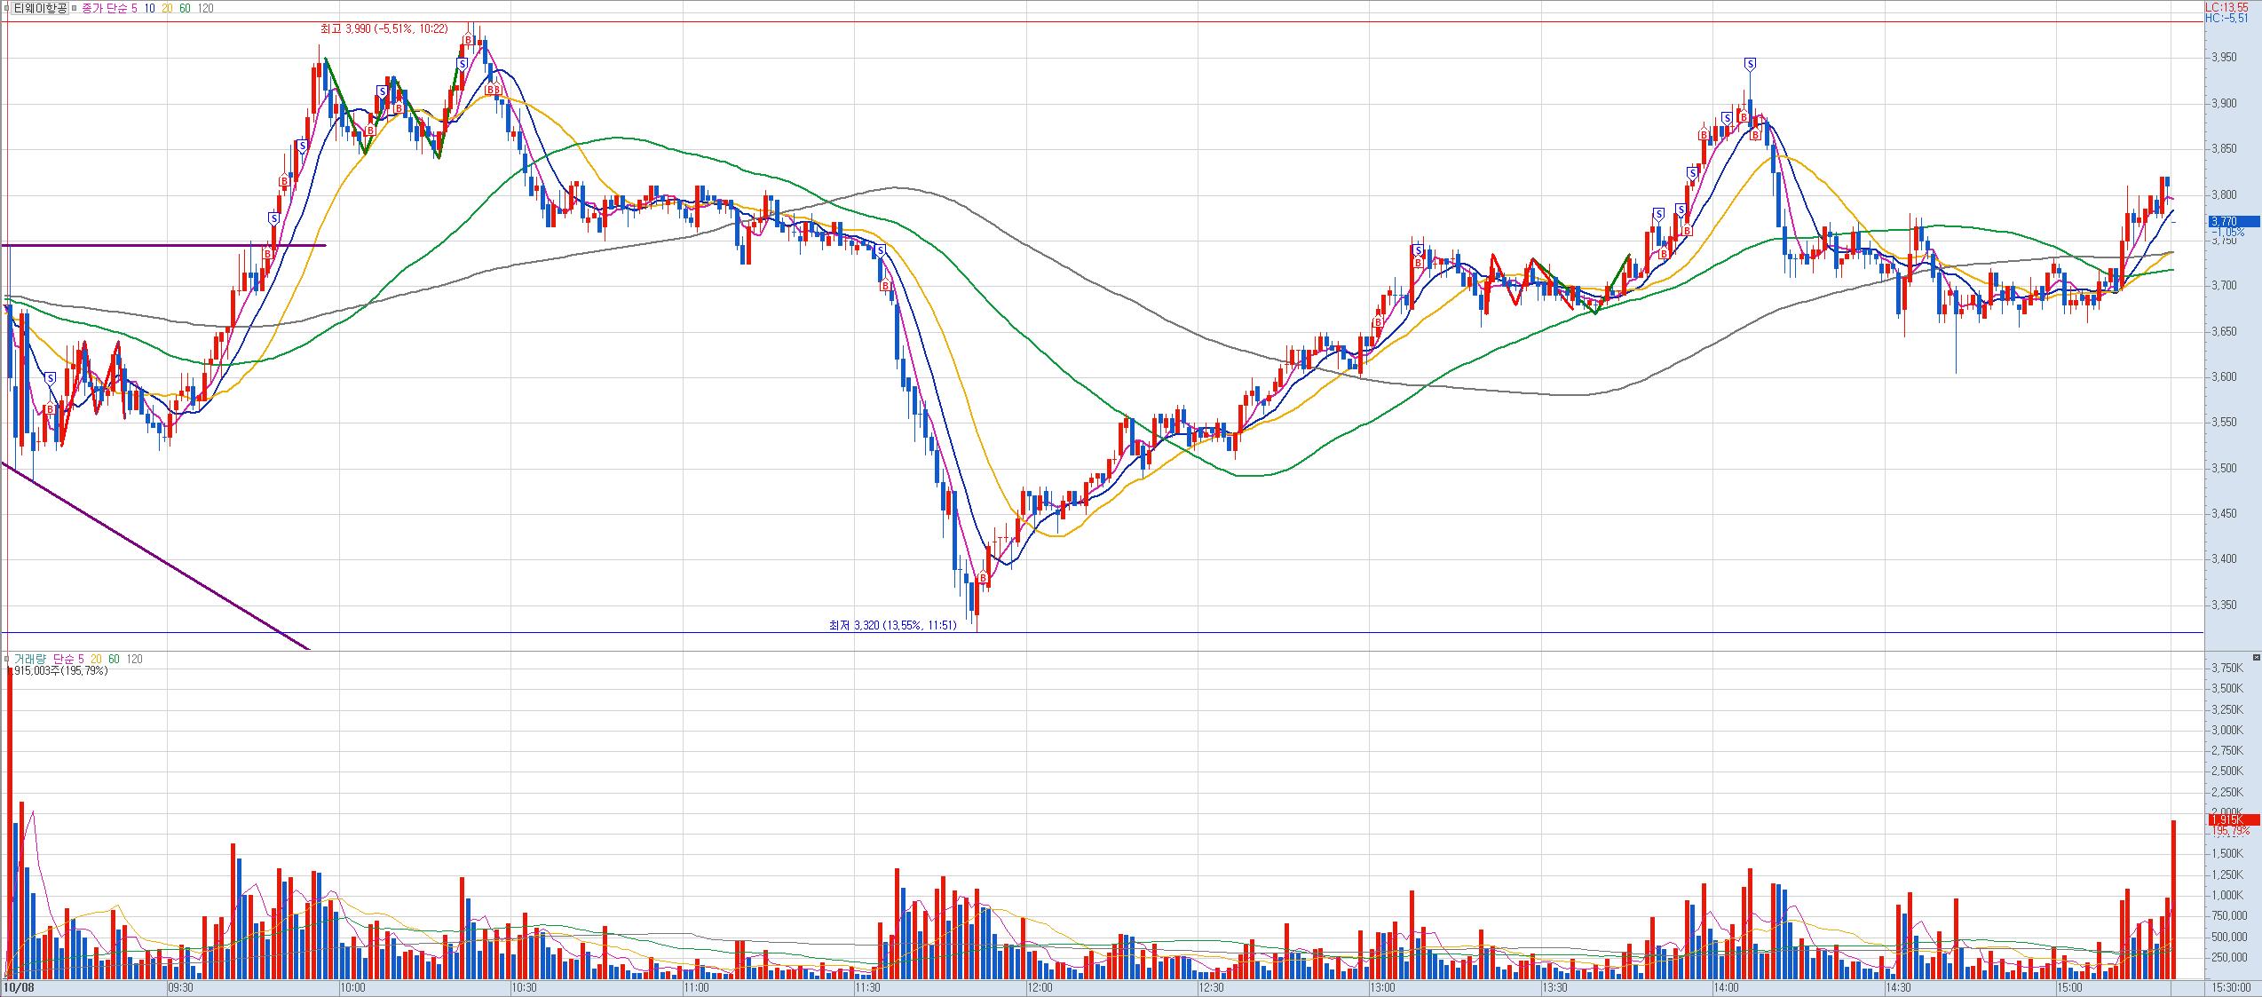Viewport: 2262px width, 997px height.
Task: Select the volume 120 average label
Action: 135,659
